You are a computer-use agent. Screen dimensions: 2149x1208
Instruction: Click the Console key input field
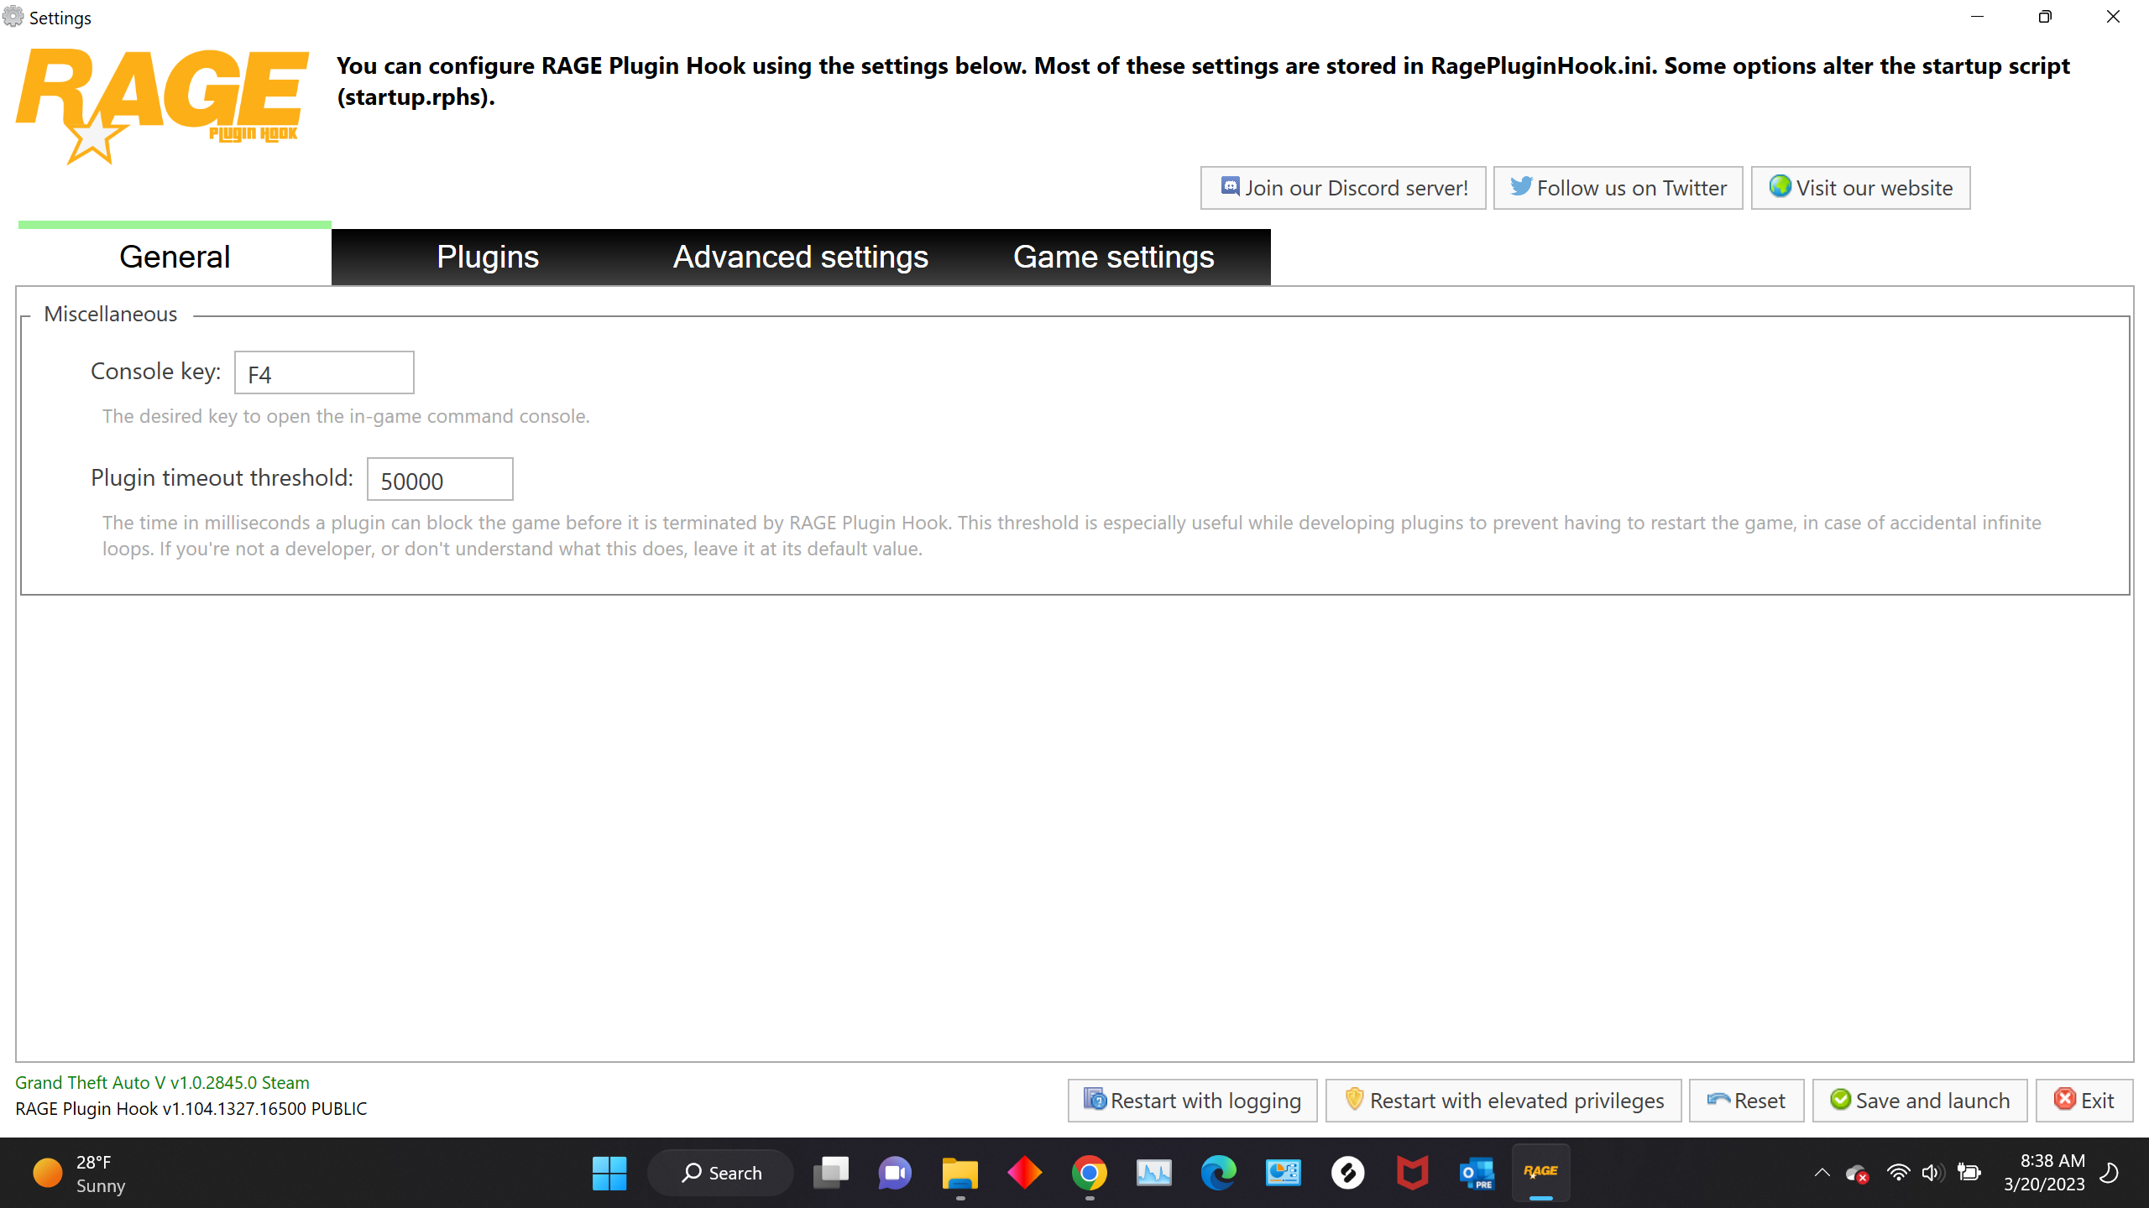[324, 373]
